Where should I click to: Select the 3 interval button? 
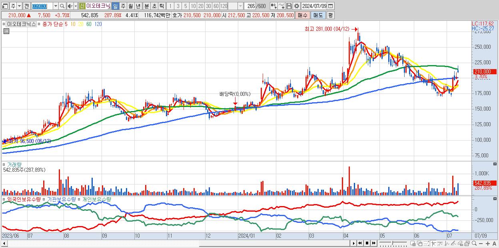178,6
